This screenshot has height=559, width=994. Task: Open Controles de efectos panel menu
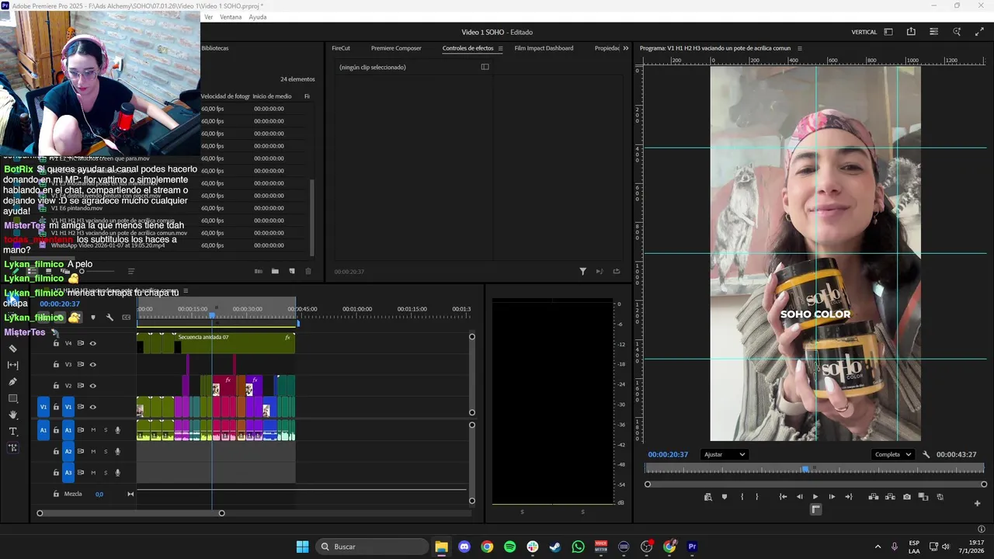(x=501, y=48)
